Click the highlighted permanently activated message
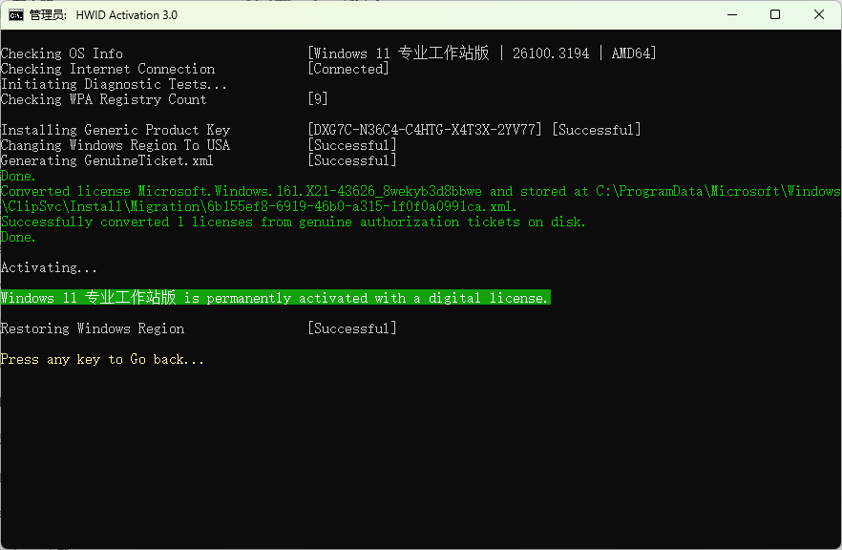The image size is (842, 550). 275,298
